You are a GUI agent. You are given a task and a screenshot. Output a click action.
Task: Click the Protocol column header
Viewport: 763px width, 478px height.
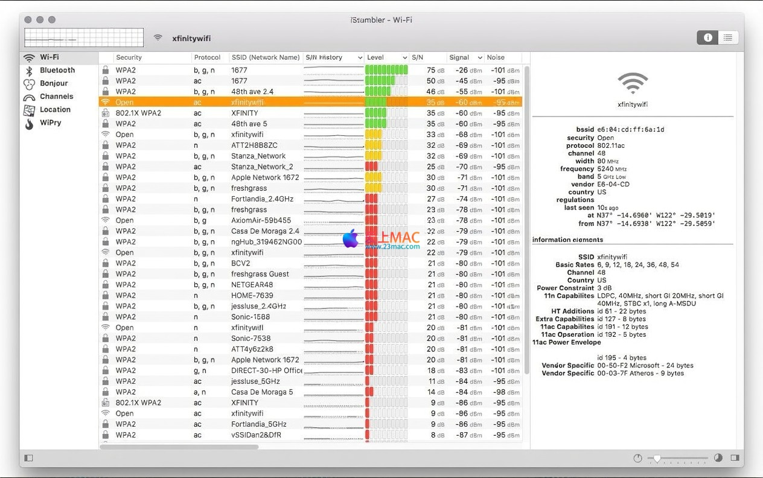click(207, 58)
